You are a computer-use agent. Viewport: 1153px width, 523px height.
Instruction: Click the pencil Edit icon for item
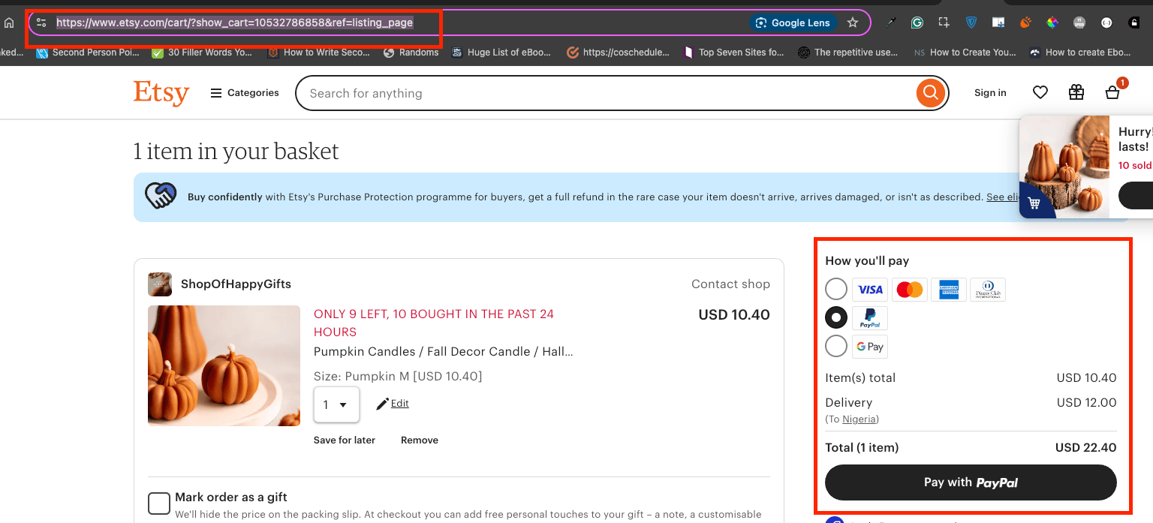pos(383,404)
